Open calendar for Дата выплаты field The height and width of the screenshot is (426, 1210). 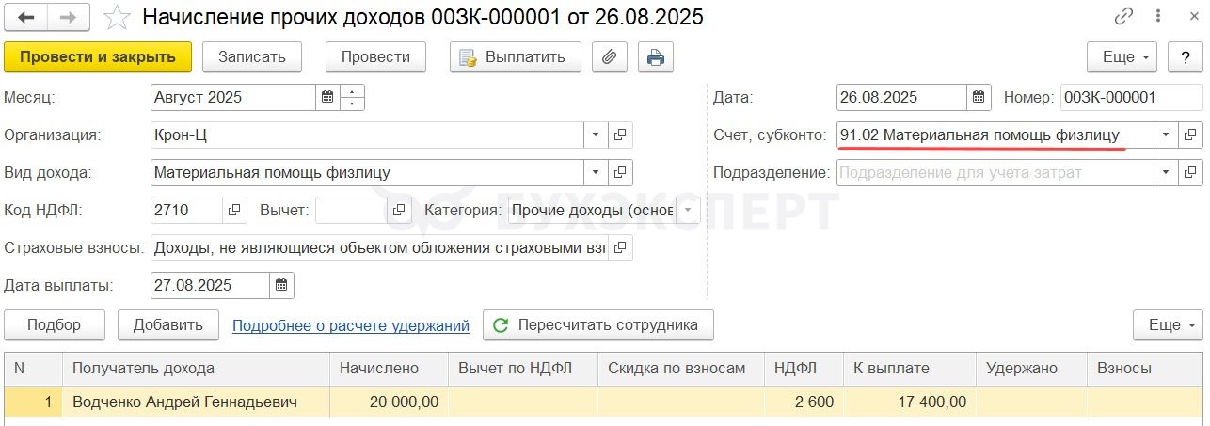282,285
